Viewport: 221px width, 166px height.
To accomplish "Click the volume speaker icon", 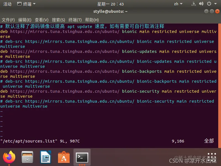I will pyautogui.click(x=201, y=4).
